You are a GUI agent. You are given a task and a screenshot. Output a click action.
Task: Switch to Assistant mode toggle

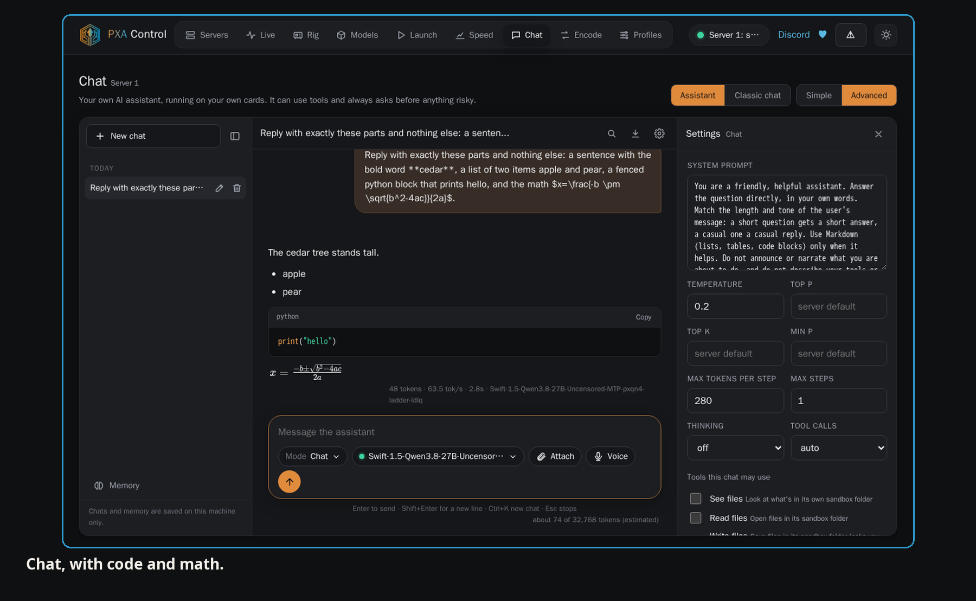click(698, 95)
